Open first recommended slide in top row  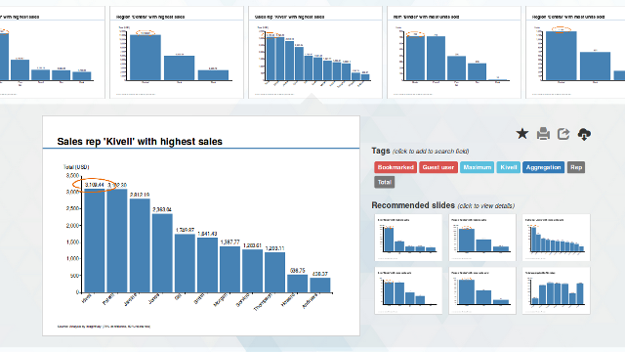coord(408,238)
